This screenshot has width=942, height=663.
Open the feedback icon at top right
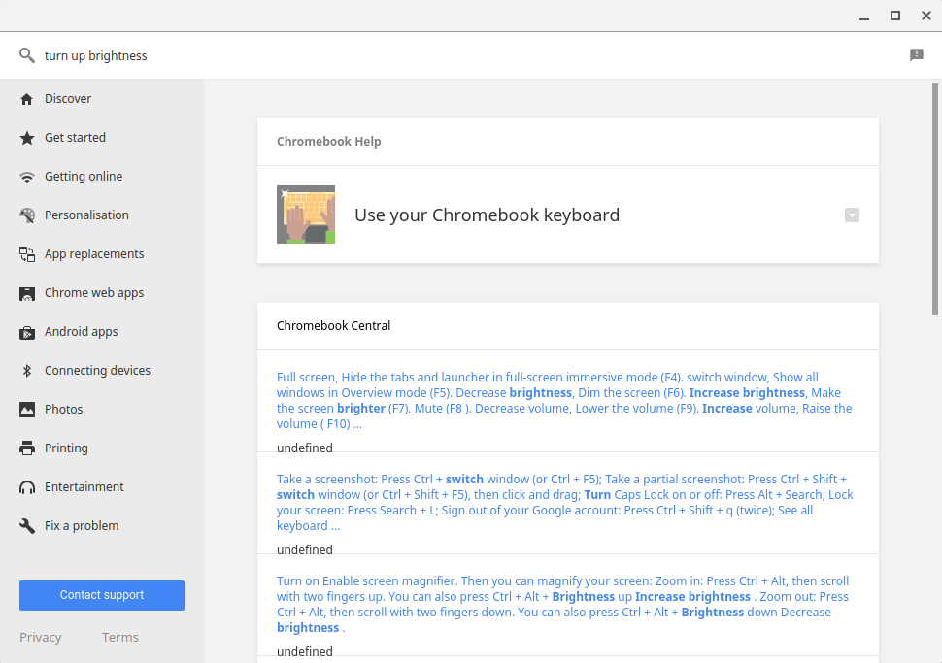(916, 55)
